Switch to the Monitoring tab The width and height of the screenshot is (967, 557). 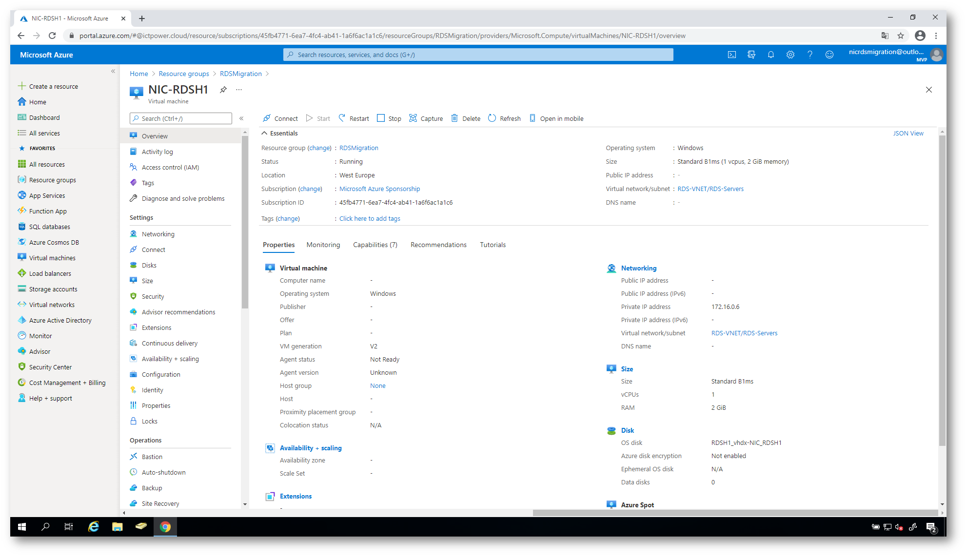tap(323, 245)
